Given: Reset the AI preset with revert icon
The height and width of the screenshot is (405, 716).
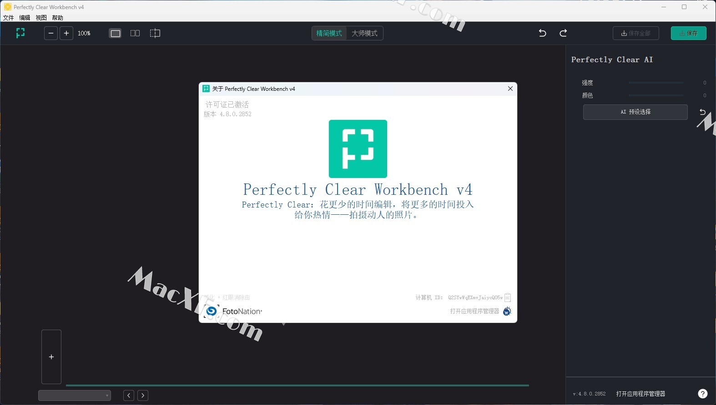Looking at the screenshot, I should tap(702, 112).
